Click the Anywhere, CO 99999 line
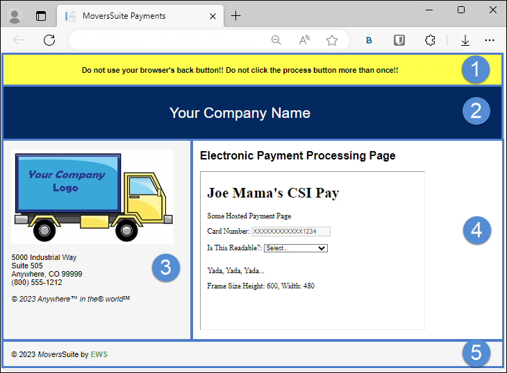Viewport: 507px width, 373px height. (x=47, y=274)
